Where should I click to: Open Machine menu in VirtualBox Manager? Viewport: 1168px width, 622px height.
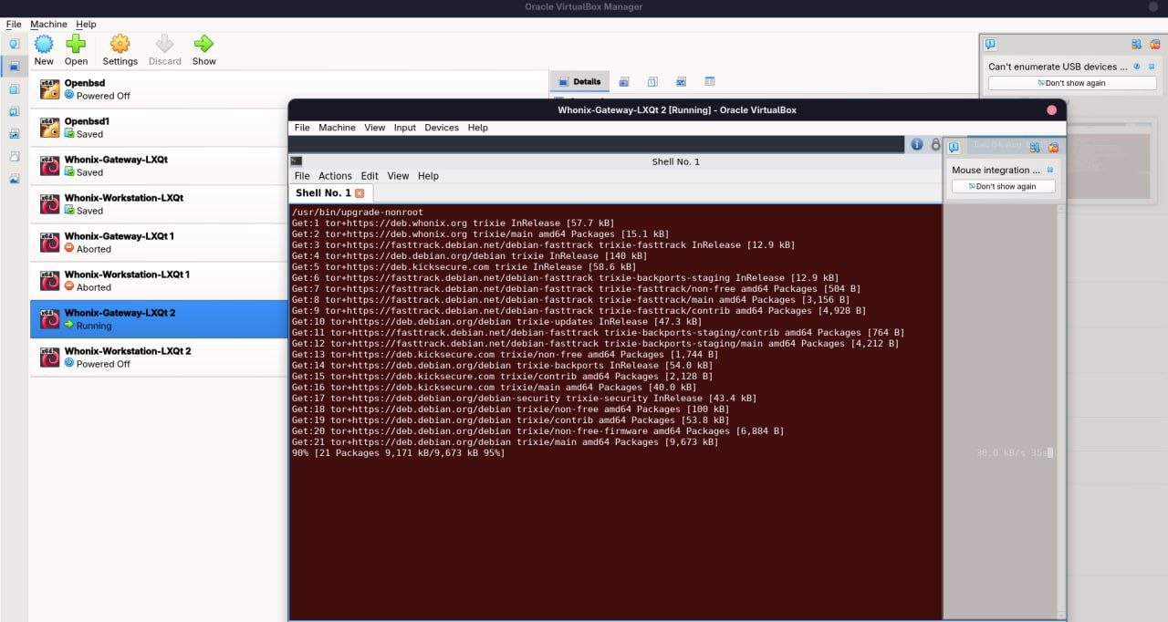point(48,24)
